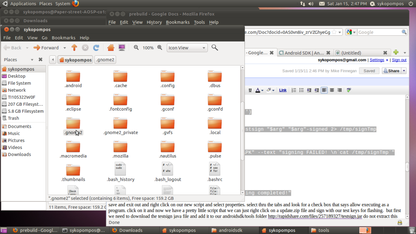Viewport: 416px width, 234px height.
Task: Open Share options dropdown arrow
Action: click(x=404, y=71)
